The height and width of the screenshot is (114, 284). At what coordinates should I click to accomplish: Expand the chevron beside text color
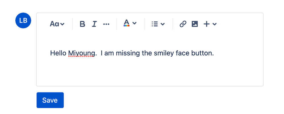[x=134, y=23]
